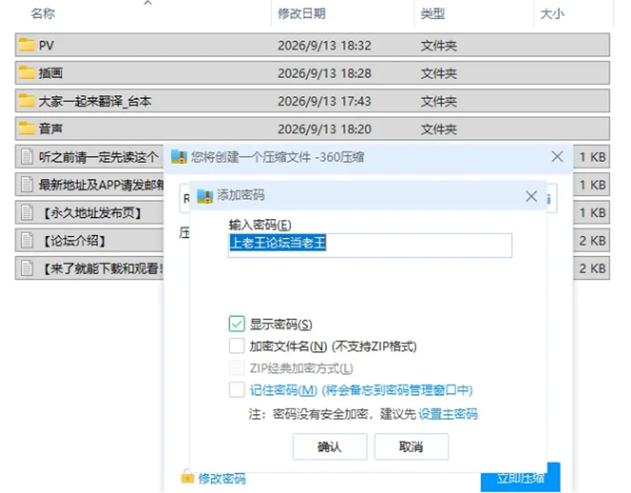The width and height of the screenshot is (631, 493).
Task: Select the 大家一起来翻译_台本 folder icon
Action: click(x=26, y=100)
